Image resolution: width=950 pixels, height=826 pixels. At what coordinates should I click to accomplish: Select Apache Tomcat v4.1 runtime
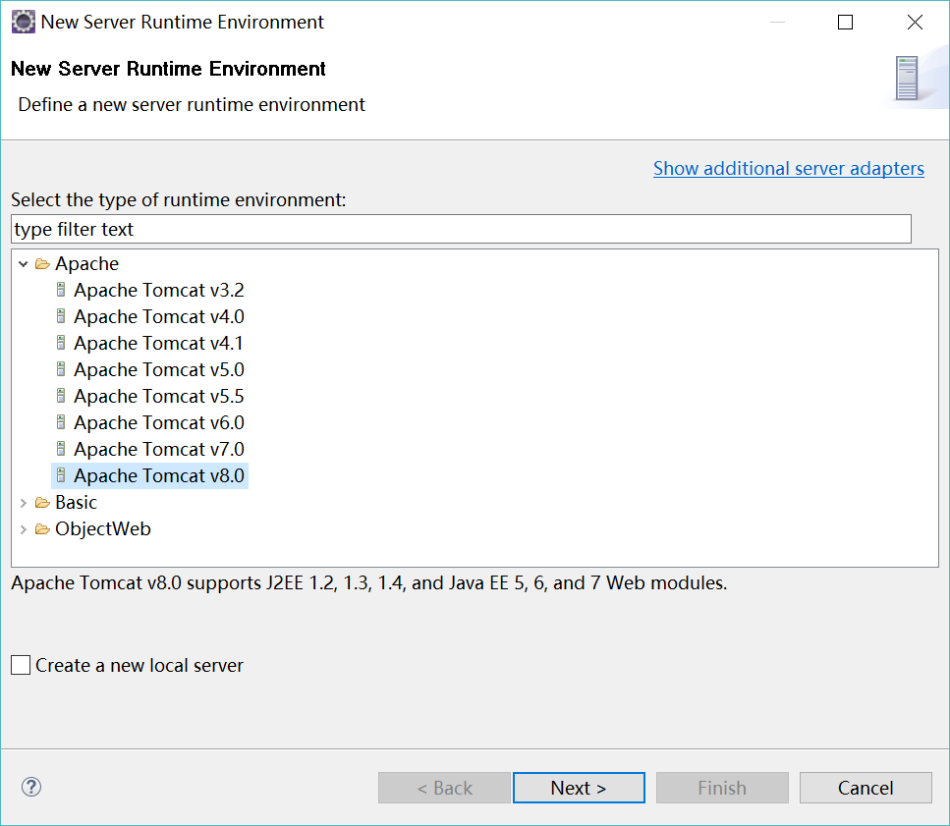click(158, 344)
